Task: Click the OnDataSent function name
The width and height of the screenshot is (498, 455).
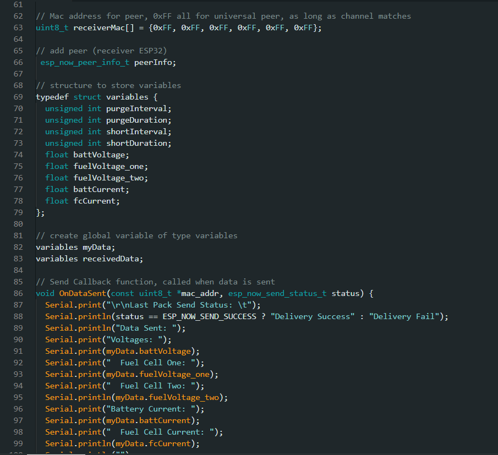Action: click(x=83, y=293)
